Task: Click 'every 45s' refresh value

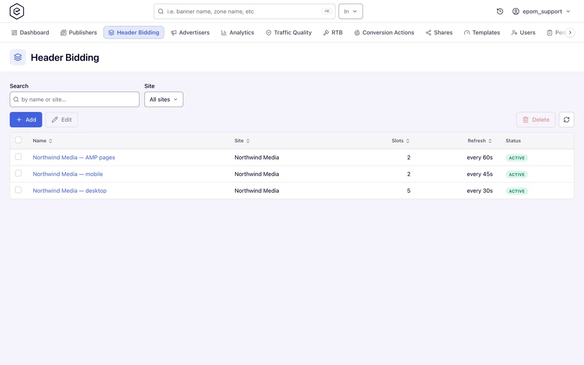Action: click(479, 174)
